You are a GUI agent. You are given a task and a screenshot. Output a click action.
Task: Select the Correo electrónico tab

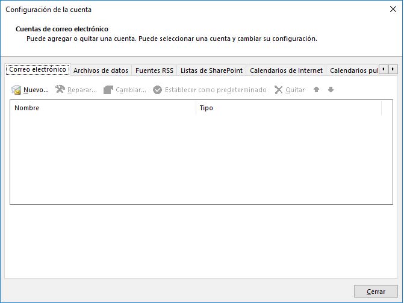coord(37,70)
